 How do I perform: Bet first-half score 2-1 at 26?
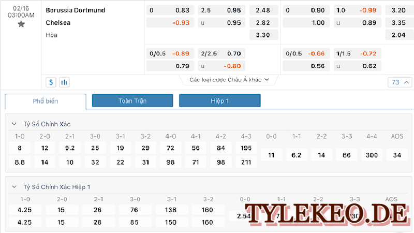coord(98,210)
